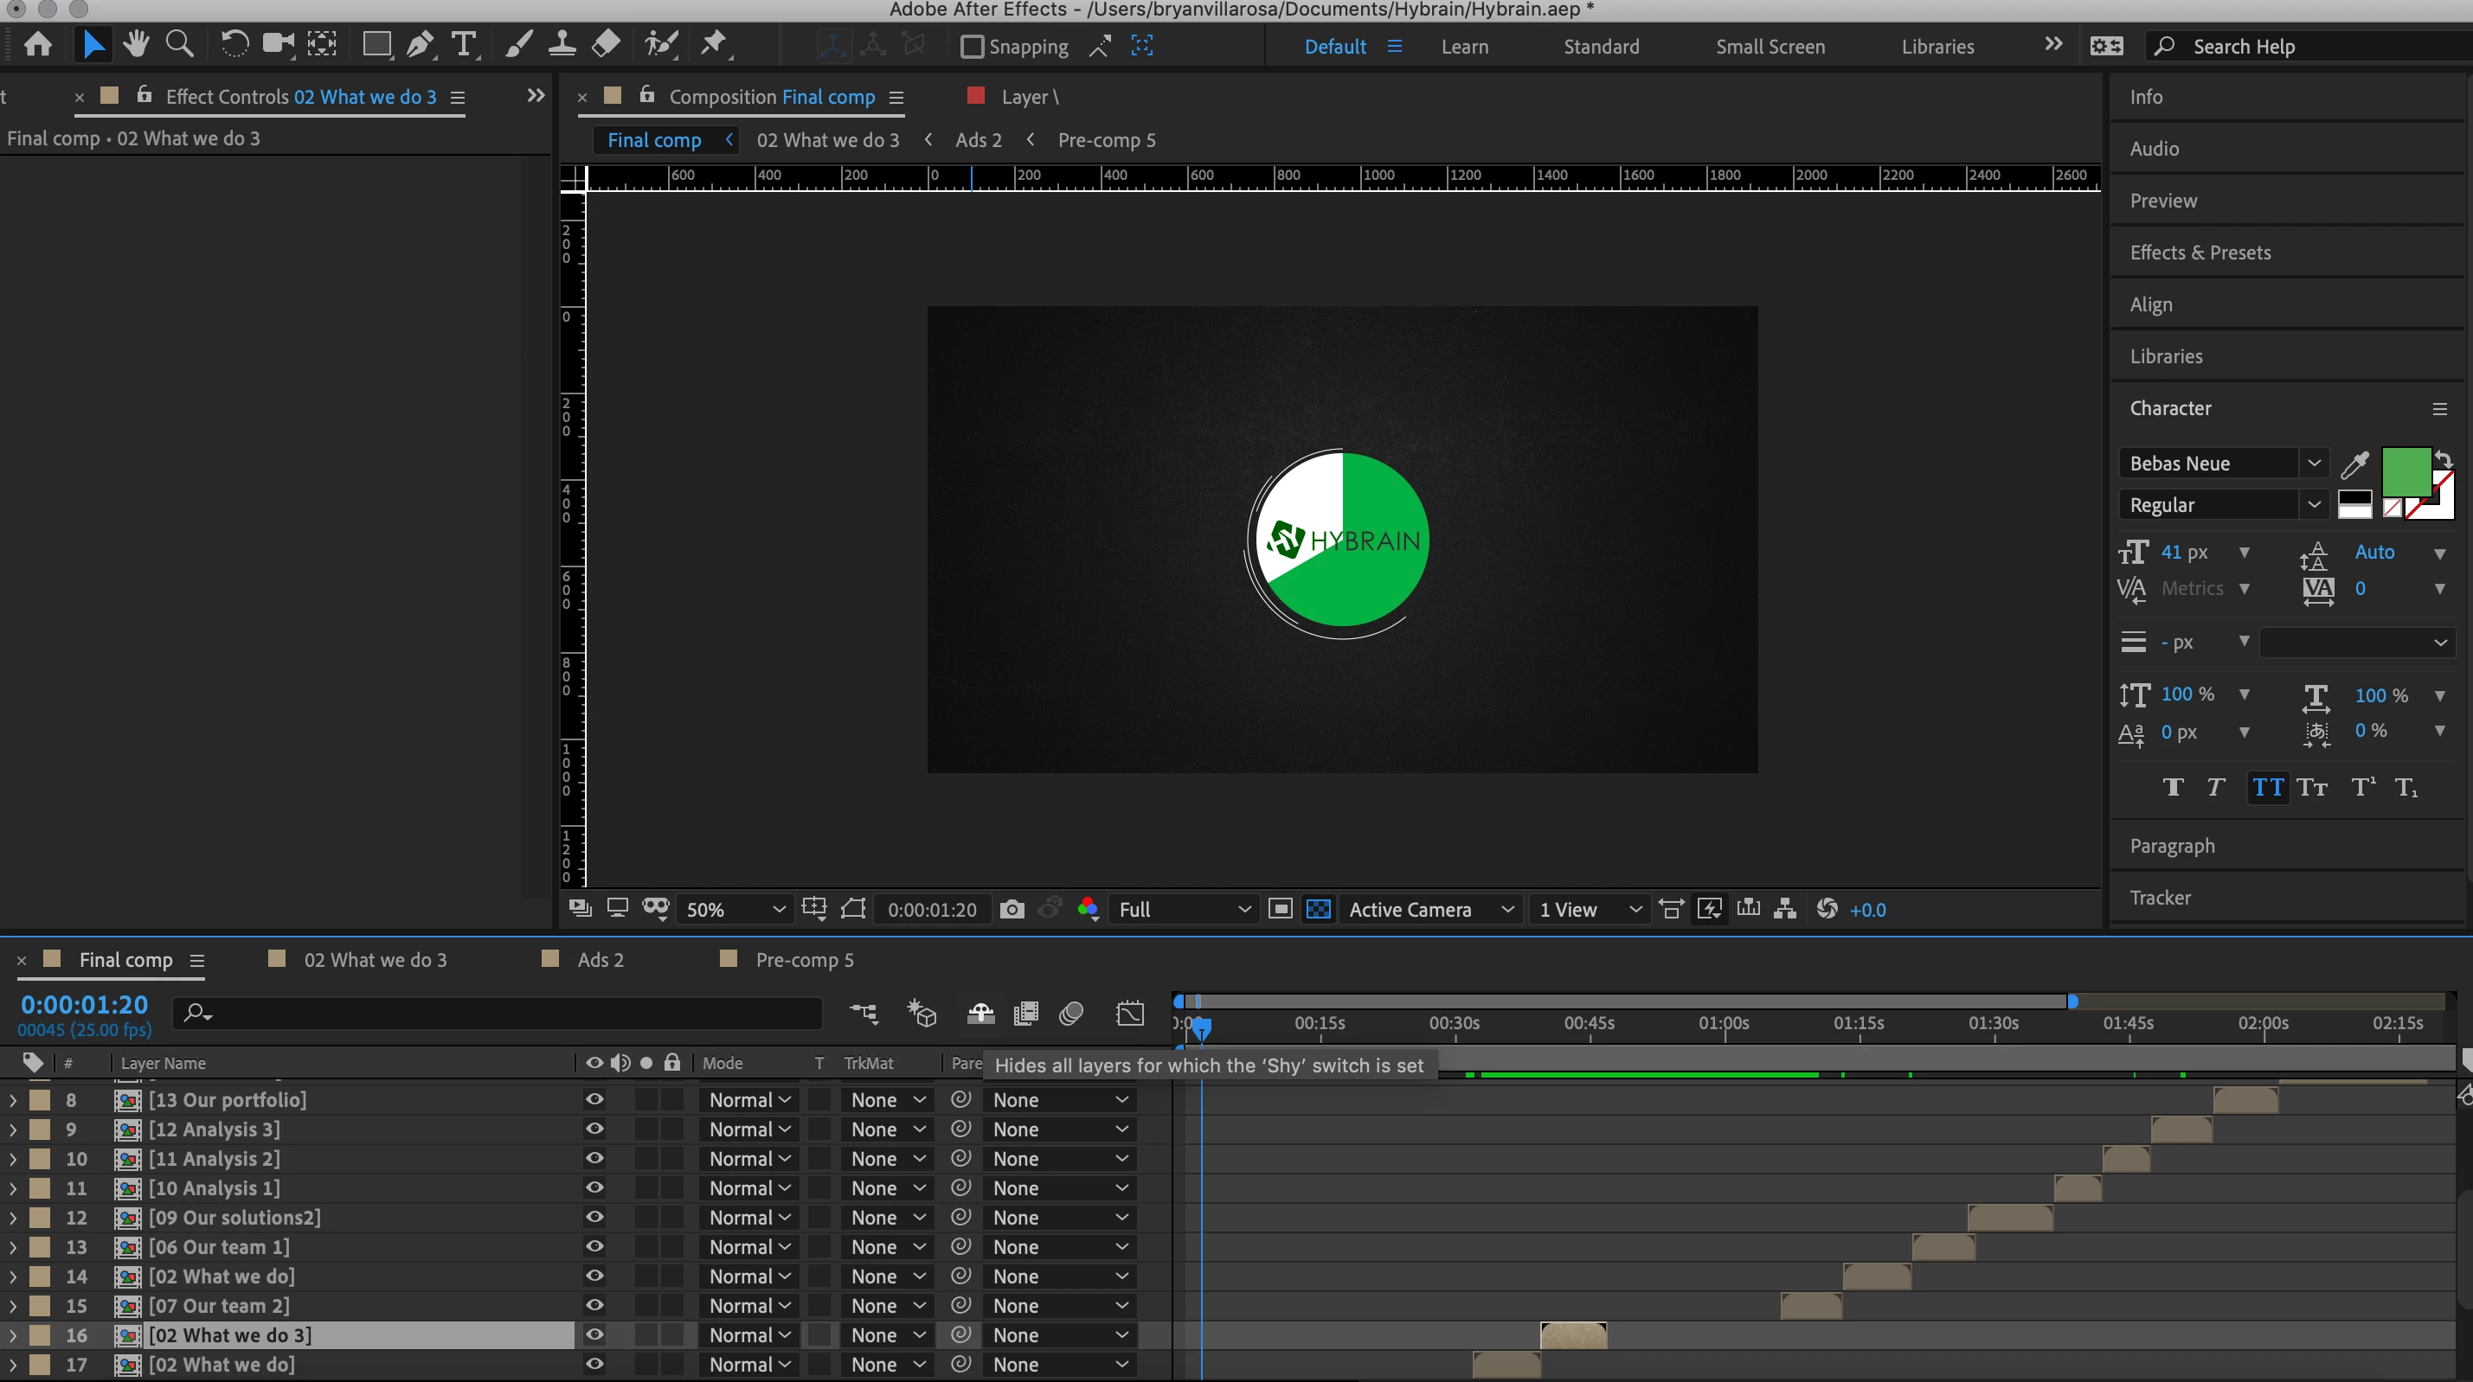Image resolution: width=2473 pixels, height=1382 pixels.
Task: Click the Take Snapshot camera icon
Action: click(x=1012, y=910)
